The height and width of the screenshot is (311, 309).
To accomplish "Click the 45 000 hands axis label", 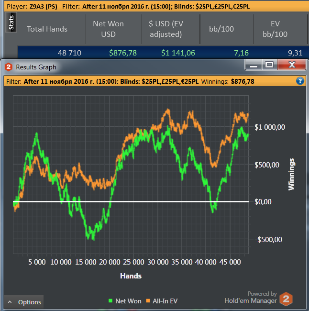I will point(230,262).
